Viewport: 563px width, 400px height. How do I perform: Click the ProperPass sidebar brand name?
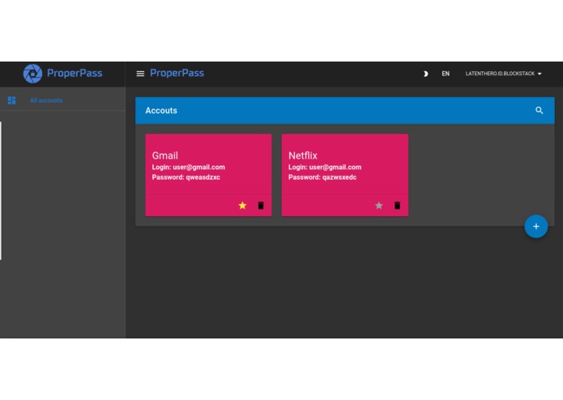point(75,73)
